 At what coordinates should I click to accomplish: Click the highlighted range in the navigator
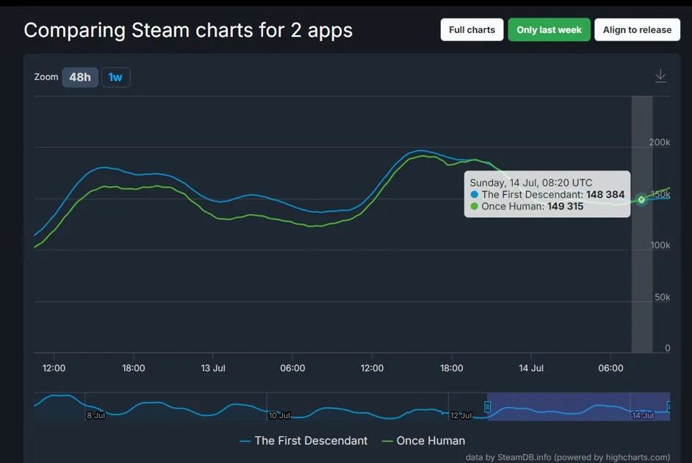point(578,406)
